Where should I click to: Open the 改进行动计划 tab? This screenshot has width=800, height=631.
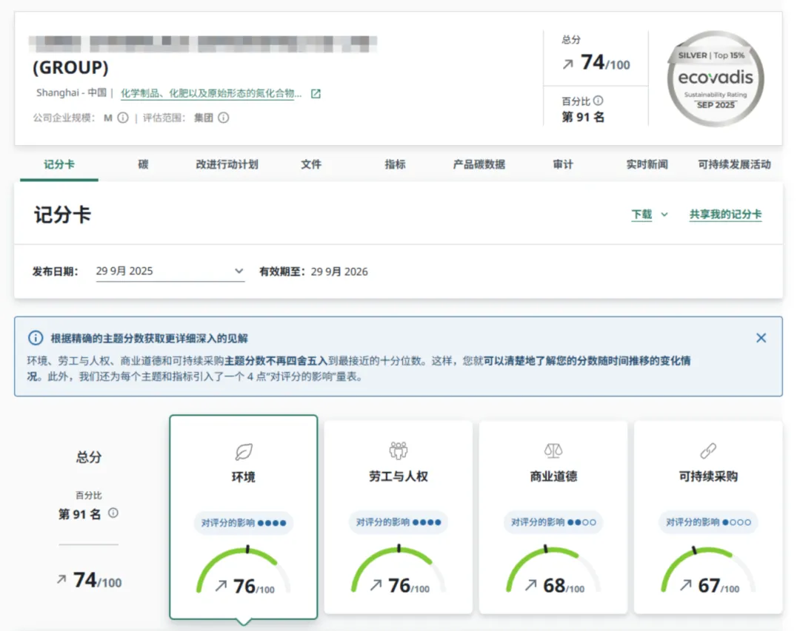(x=227, y=164)
